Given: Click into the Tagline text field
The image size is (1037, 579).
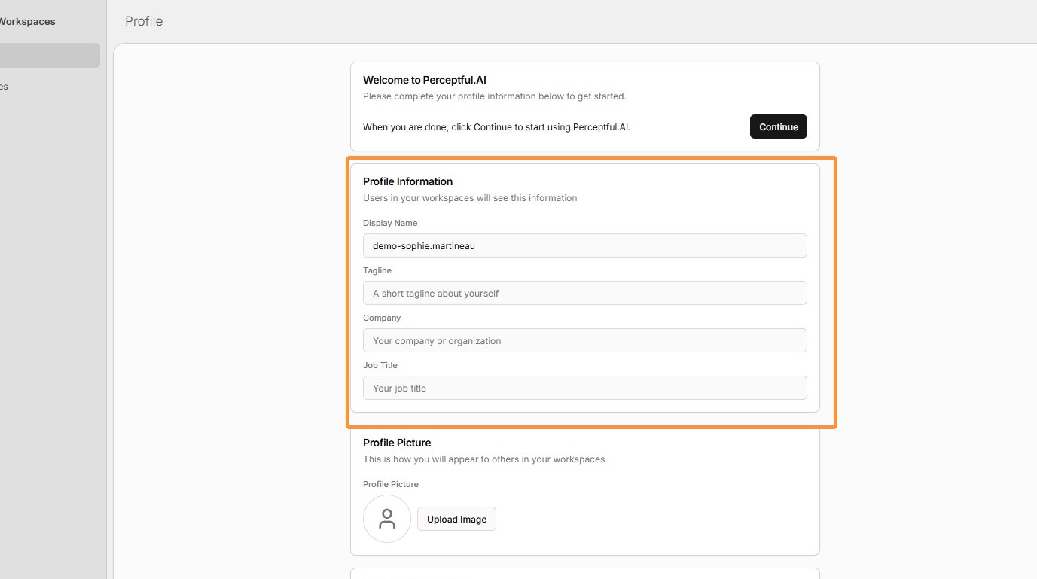Looking at the screenshot, I should pos(584,293).
